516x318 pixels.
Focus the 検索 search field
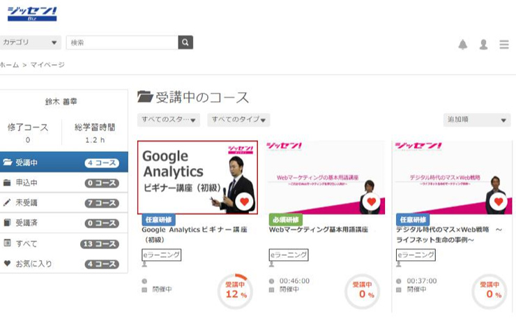[122, 43]
